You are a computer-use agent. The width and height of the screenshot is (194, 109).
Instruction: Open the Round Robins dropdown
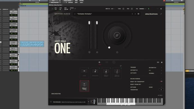pyautogui.click(x=155, y=79)
